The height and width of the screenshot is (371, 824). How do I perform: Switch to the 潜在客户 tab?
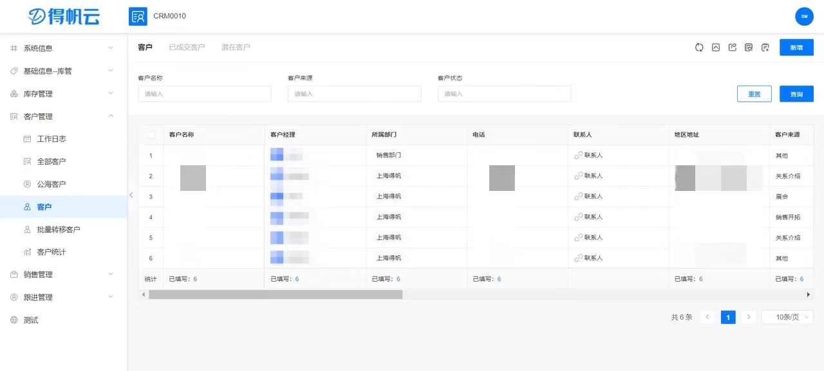(x=237, y=47)
